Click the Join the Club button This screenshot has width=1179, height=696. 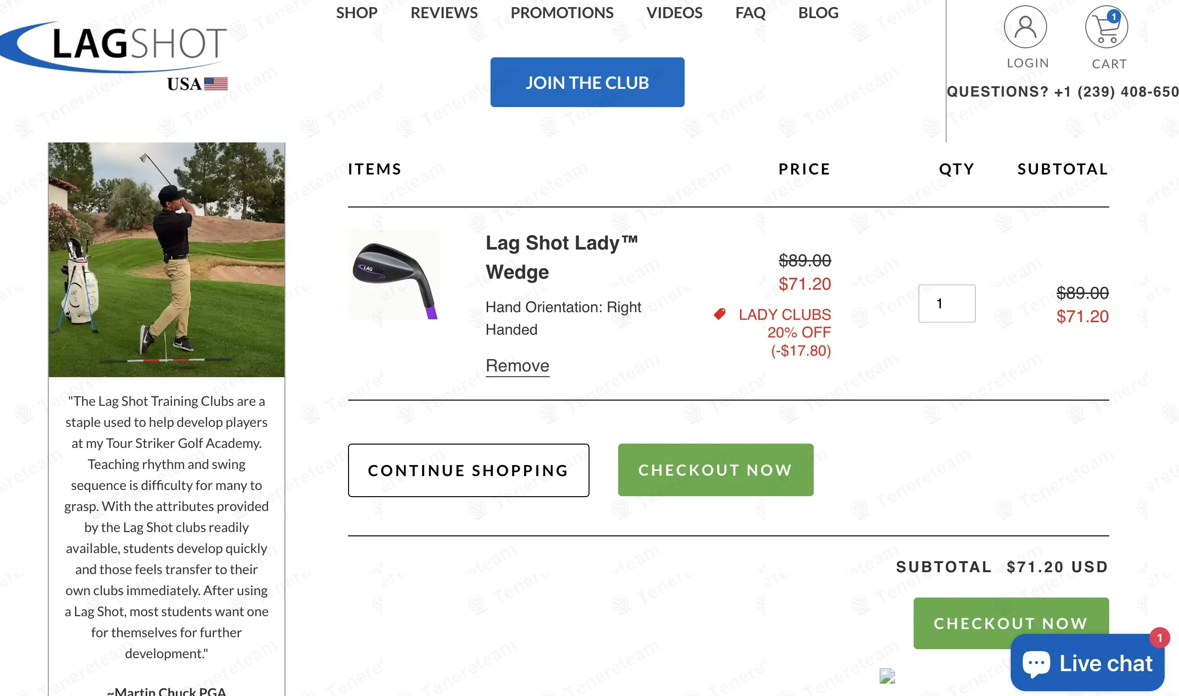pyautogui.click(x=587, y=82)
